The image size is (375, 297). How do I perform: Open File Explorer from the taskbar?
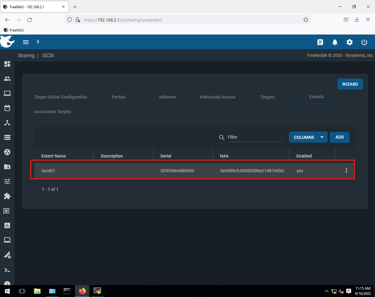click(37, 291)
